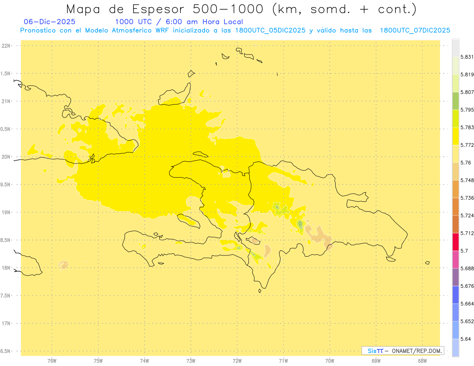Click the 5.772 colorbar value
Viewport: 474px width, 366px height.
(x=467, y=145)
